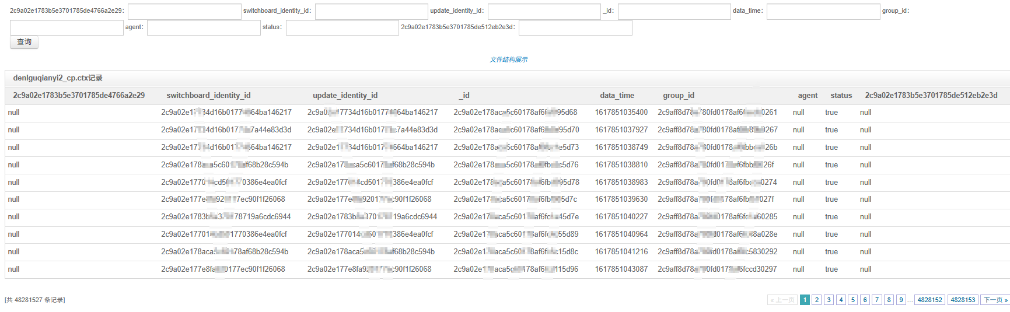Click the 查询 search button
This screenshot has height=312, width=1010.
pyautogui.click(x=24, y=42)
